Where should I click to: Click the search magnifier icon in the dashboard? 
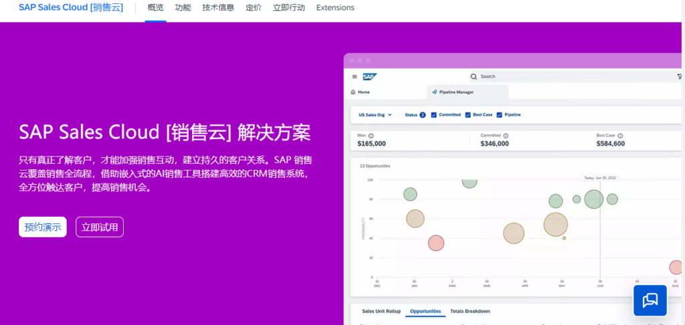click(474, 76)
